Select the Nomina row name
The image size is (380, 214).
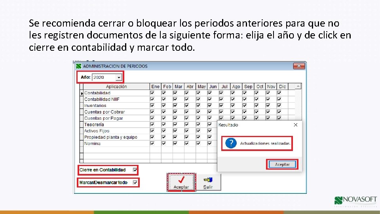(x=92, y=143)
